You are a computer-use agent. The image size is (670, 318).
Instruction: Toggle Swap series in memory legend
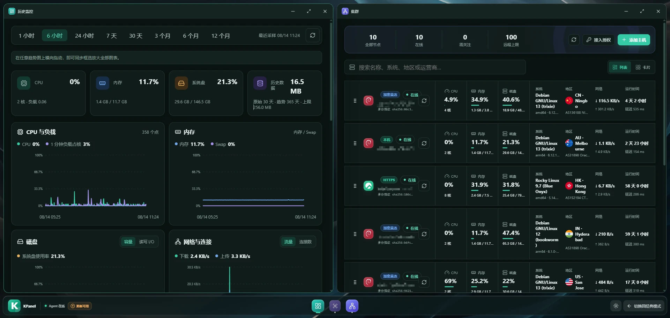click(x=223, y=144)
